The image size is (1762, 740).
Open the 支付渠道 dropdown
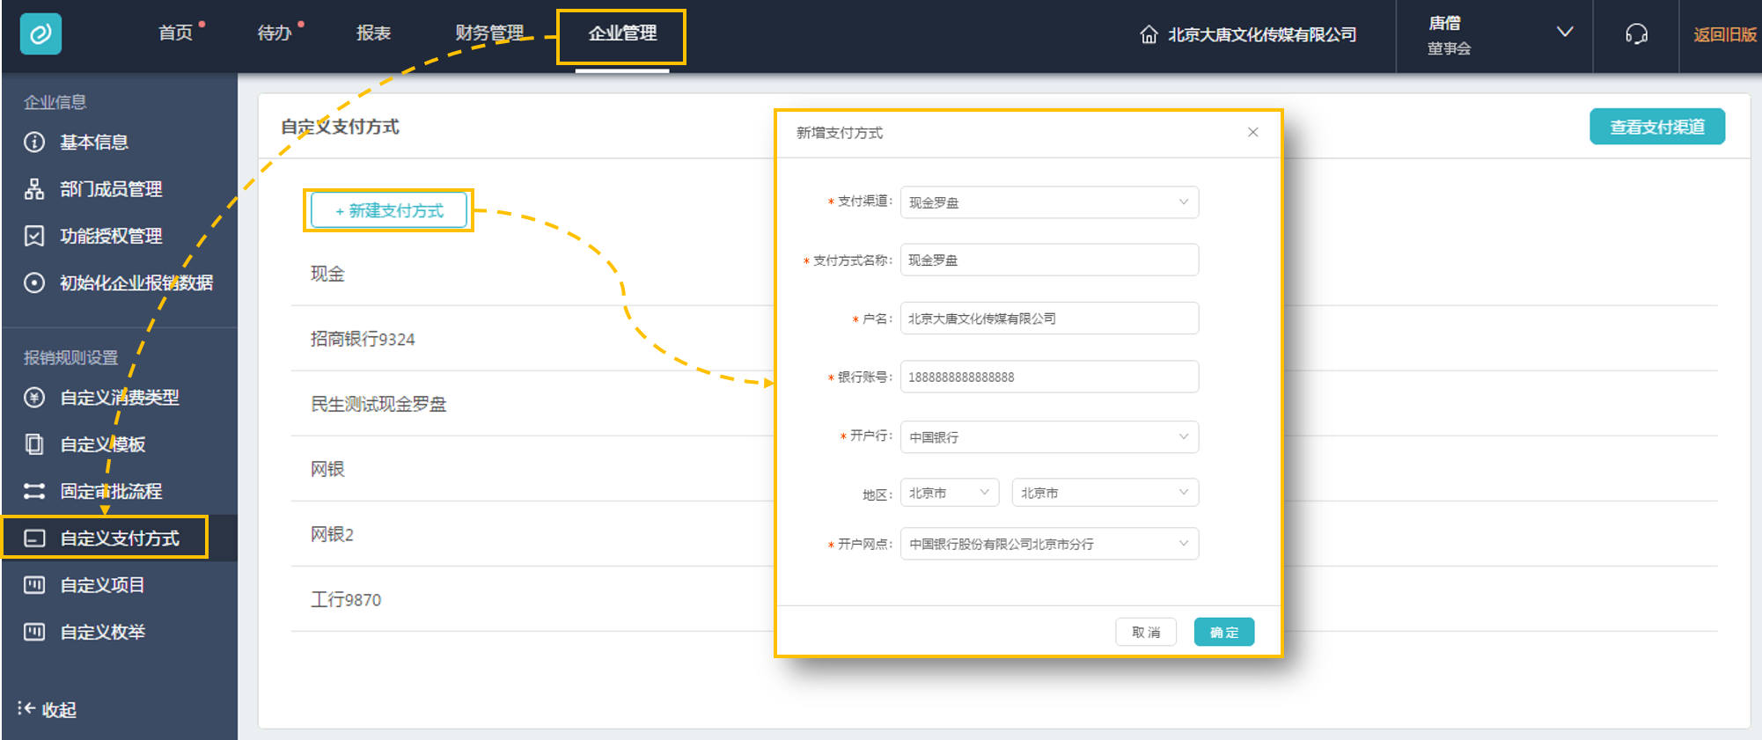tap(1049, 202)
